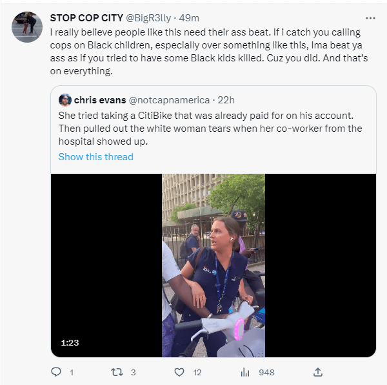Click the retweet count 3
The image size is (387, 385).
(x=134, y=372)
